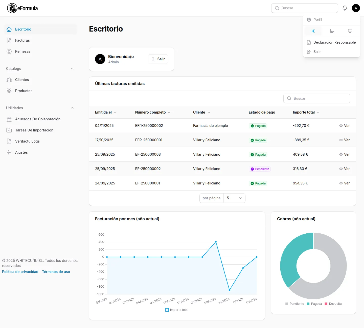The height and width of the screenshot is (328, 364).
Task: View invoice EF-250000002
Action: [345, 169]
